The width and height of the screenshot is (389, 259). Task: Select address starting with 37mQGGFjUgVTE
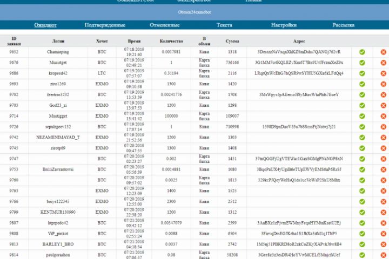[299, 159]
